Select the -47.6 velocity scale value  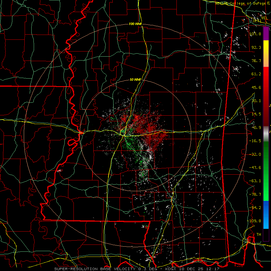click(x=255, y=168)
